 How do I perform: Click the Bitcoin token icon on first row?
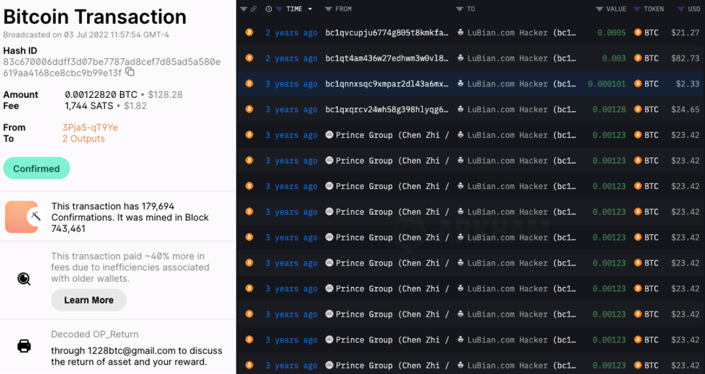tap(249, 32)
